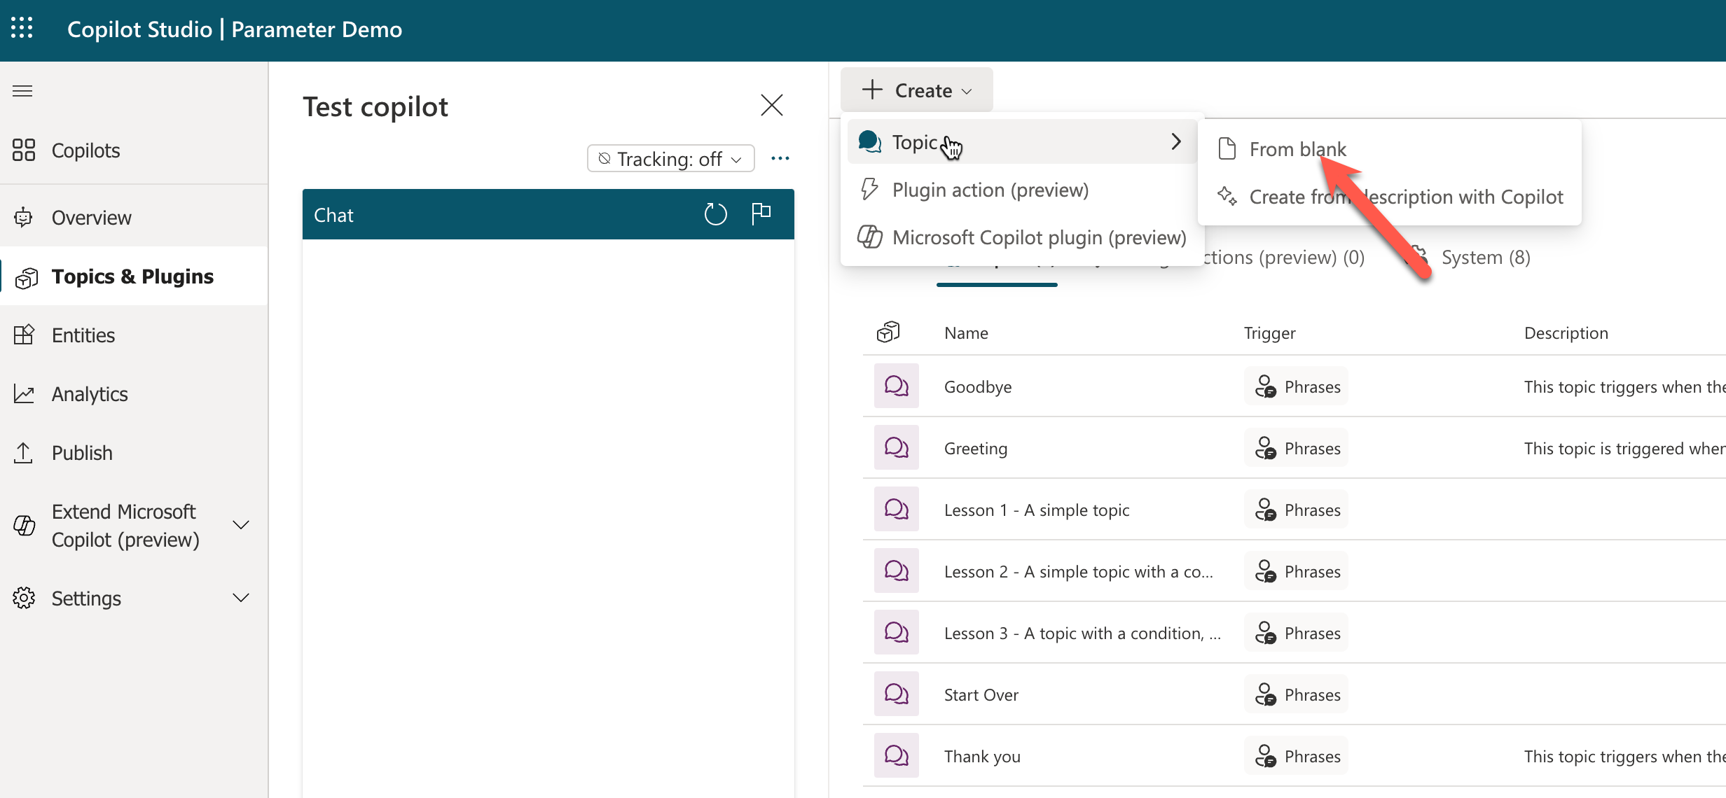This screenshot has width=1726, height=798.
Task: Click the Copilots grid icon
Action: click(x=24, y=150)
